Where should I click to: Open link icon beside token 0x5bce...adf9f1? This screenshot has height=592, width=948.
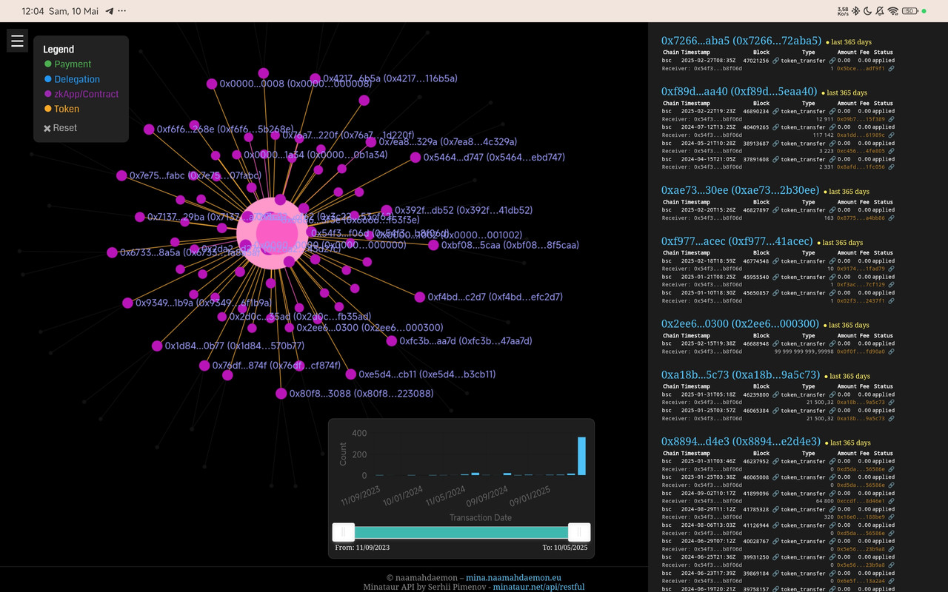pyautogui.click(x=891, y=68)
